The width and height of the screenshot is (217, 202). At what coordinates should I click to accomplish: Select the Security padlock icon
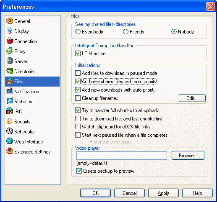10,121
